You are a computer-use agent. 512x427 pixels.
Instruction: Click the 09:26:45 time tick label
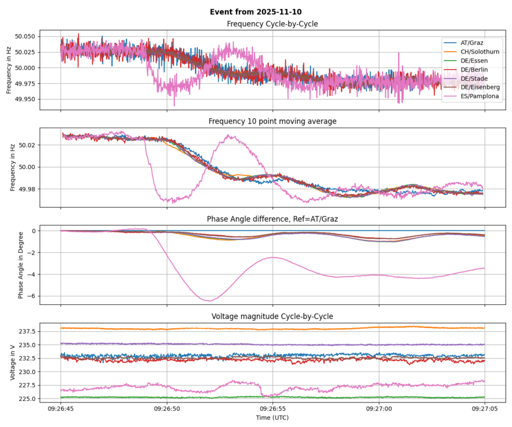(x=61, y=408)
